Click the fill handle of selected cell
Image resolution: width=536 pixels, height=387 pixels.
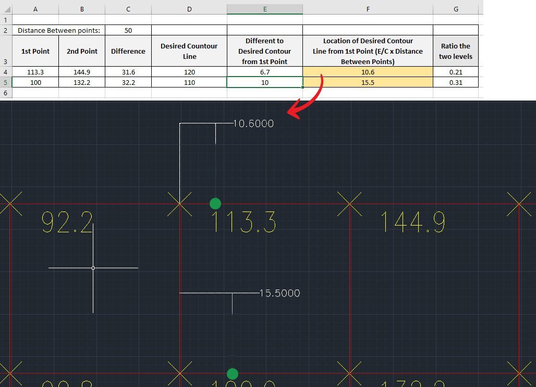click(x=303, y=88)
